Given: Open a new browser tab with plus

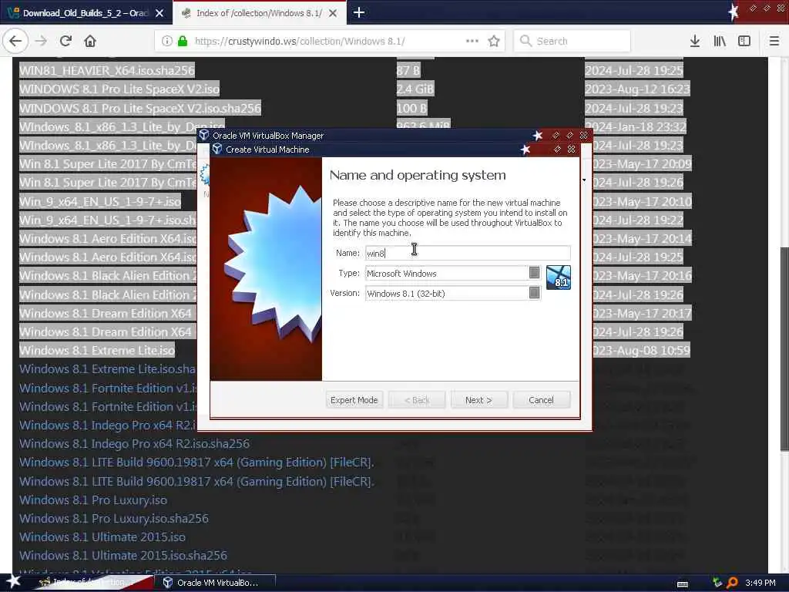Looking at the screenshot, I should (359, 12).
